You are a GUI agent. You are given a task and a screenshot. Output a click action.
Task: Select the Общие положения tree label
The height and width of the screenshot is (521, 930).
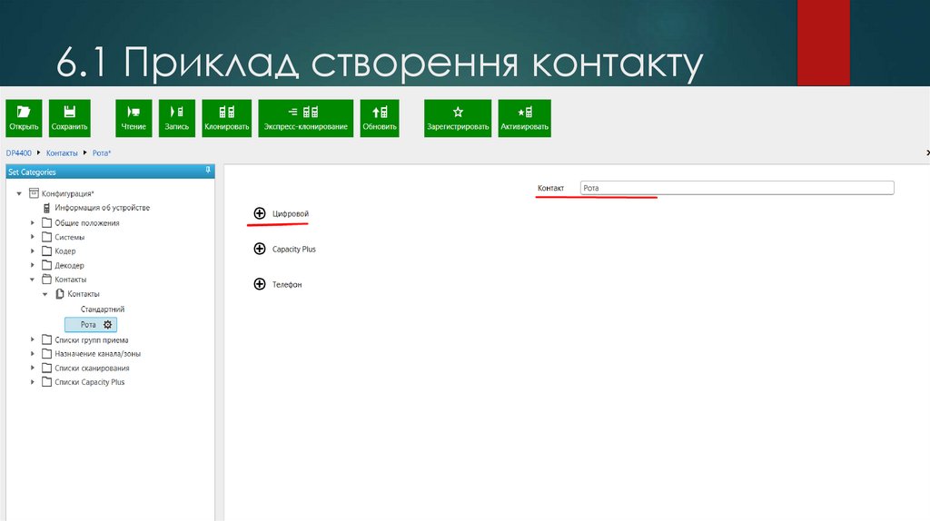pos(87,223)
